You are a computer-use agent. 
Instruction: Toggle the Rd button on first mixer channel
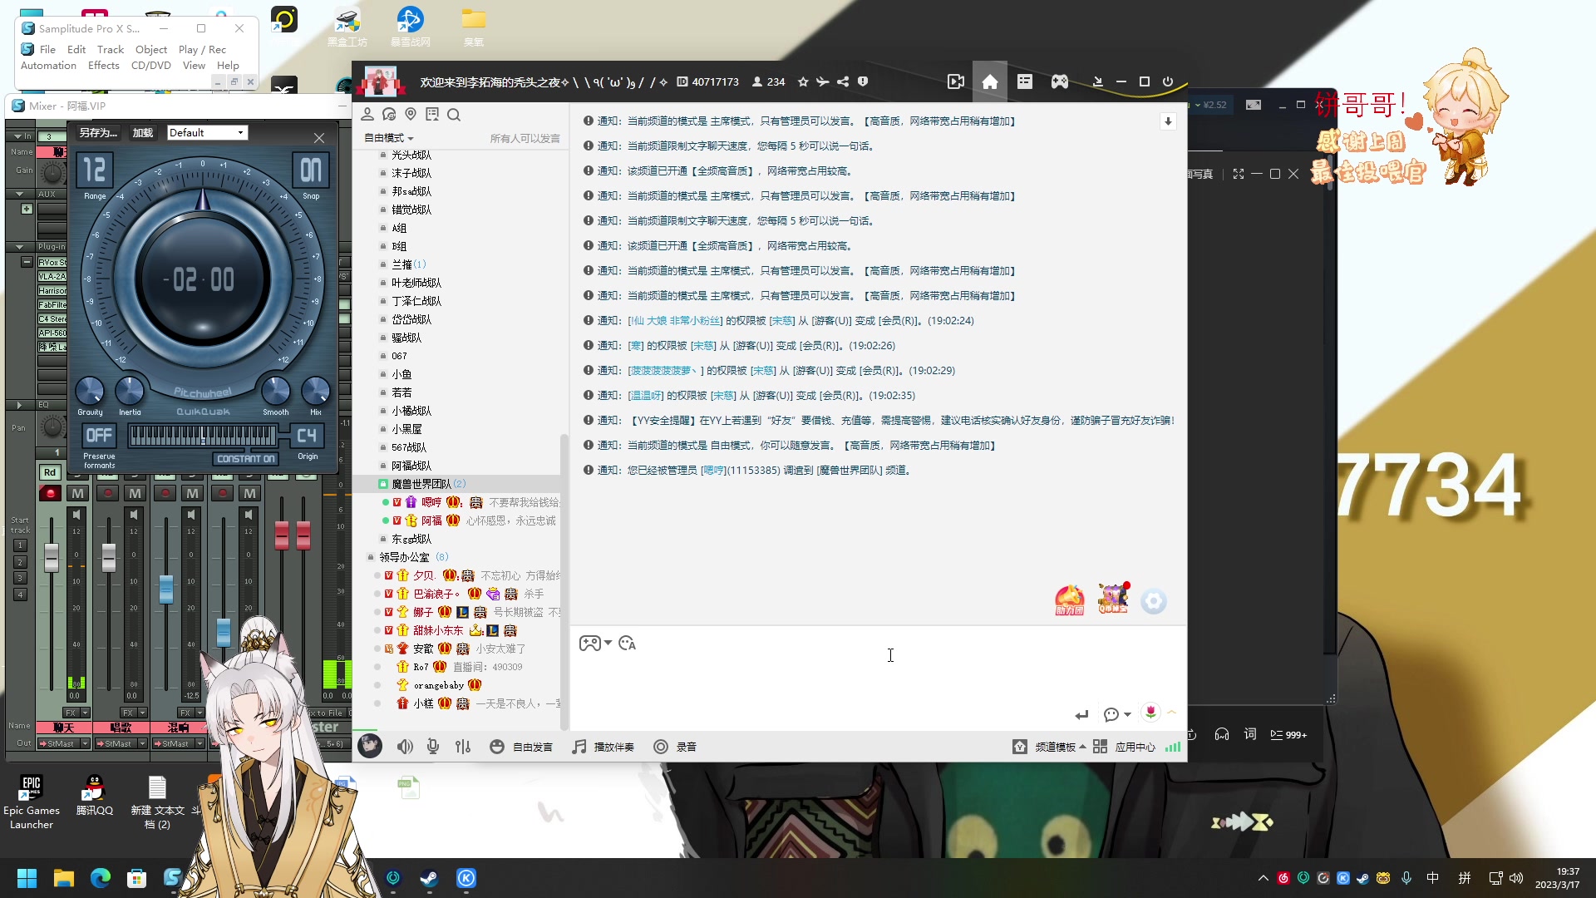click(x=50, y=472)
